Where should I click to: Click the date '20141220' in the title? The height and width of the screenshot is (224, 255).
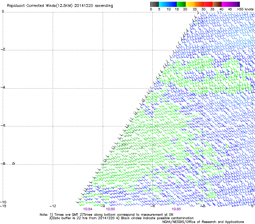[x=84, y=6]
